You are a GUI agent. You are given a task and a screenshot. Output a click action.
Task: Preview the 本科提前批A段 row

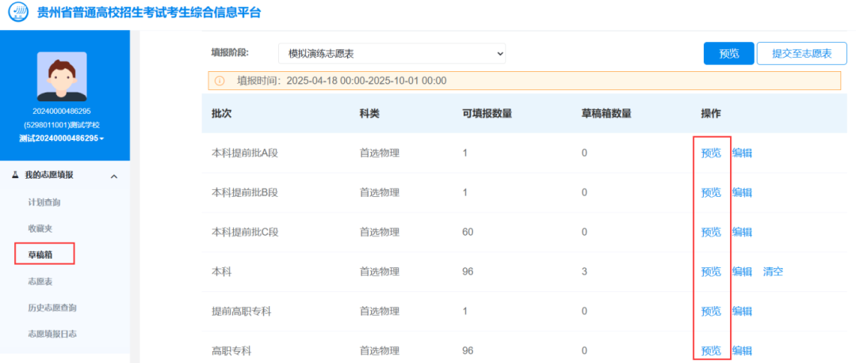711,153
